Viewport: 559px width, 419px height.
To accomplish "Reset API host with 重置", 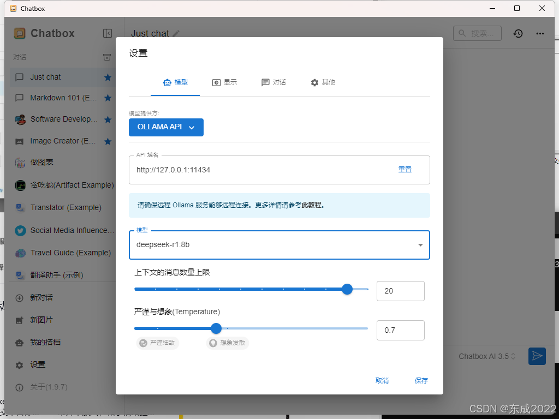I will [405, 170].
